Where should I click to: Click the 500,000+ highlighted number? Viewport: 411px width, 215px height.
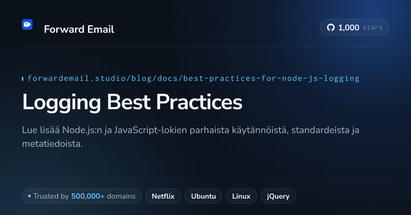point(88,196)
